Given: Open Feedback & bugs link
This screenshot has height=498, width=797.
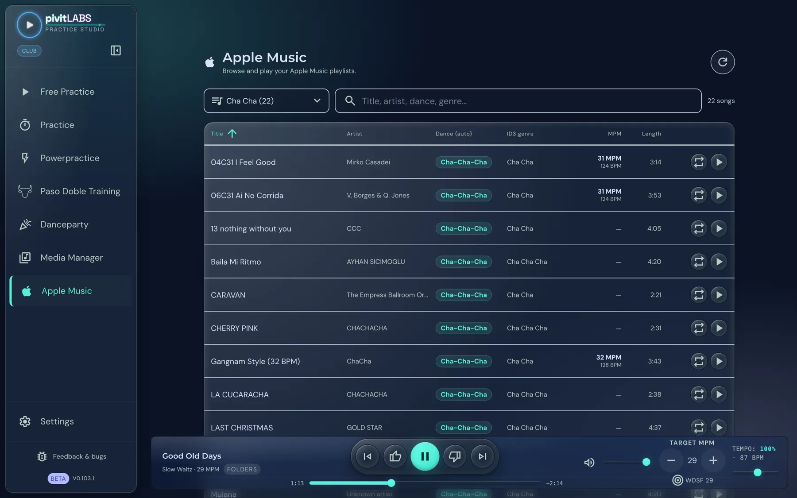Looking at the screenshot, I should (72, 456).
